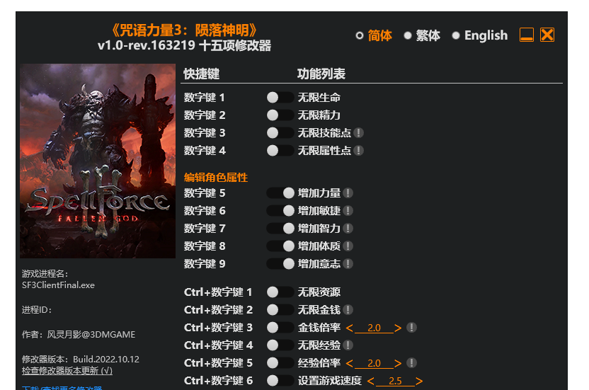Toggle 增加意志 switch
The image size is (589, 390).
point(280,263)
